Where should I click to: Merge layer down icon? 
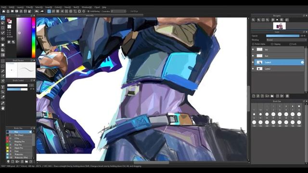[x=282, y=96]
